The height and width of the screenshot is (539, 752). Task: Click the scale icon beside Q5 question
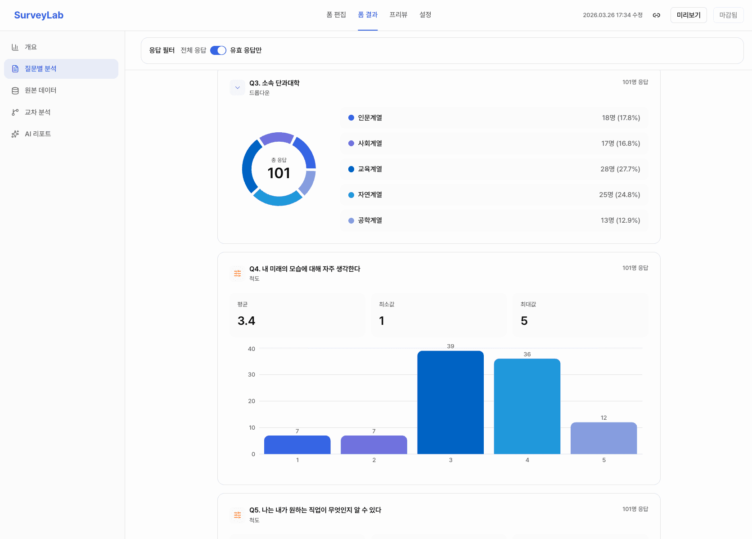coord(237,515)
